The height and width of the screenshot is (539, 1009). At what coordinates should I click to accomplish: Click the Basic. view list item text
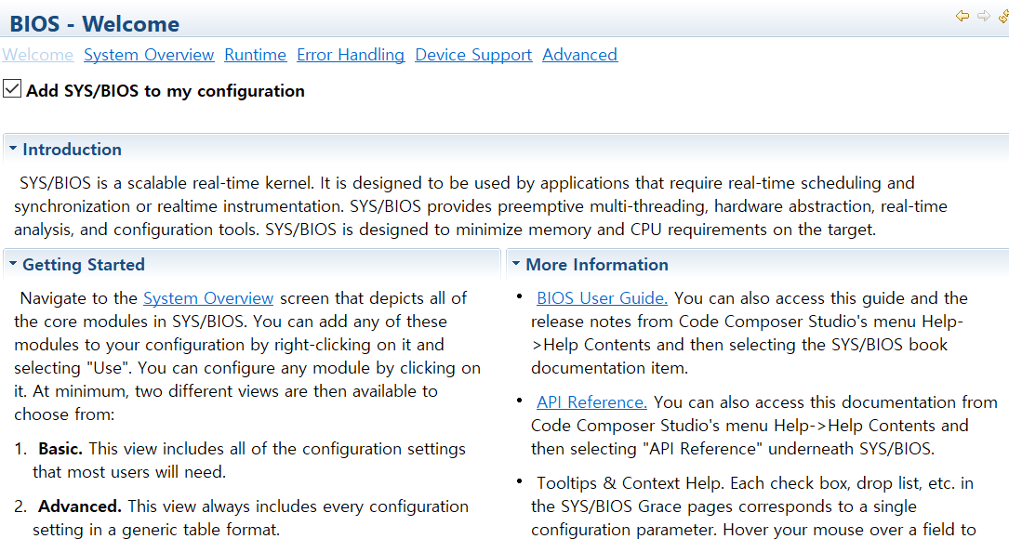60,449
